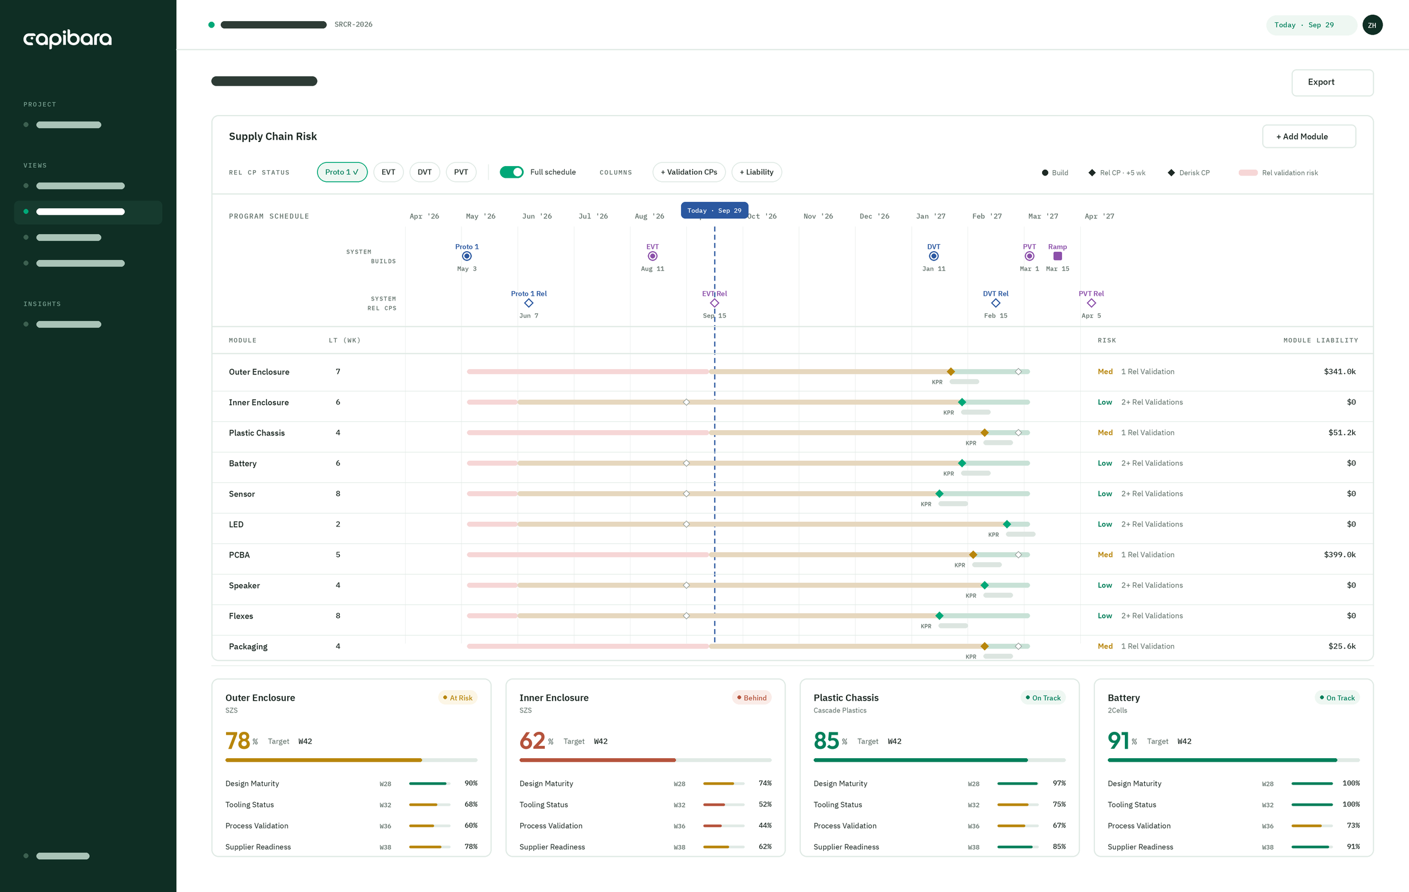Toggle the Full schedule switch

pos(511,172)
